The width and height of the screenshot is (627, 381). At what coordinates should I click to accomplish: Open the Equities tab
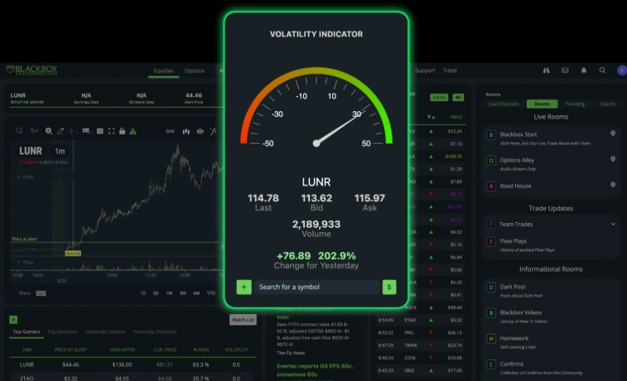pos(164,71)
